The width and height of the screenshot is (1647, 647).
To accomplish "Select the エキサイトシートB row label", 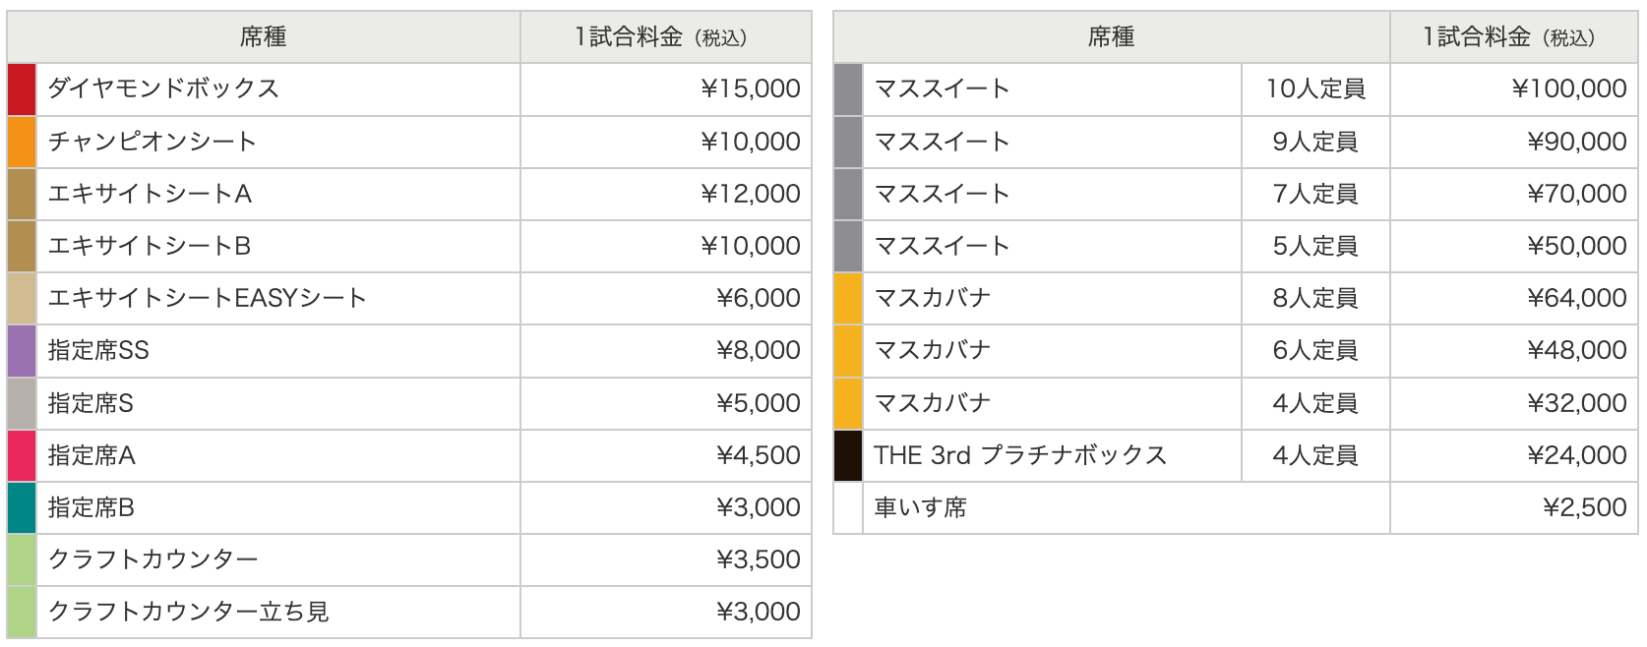I will (x=150, y=246).
